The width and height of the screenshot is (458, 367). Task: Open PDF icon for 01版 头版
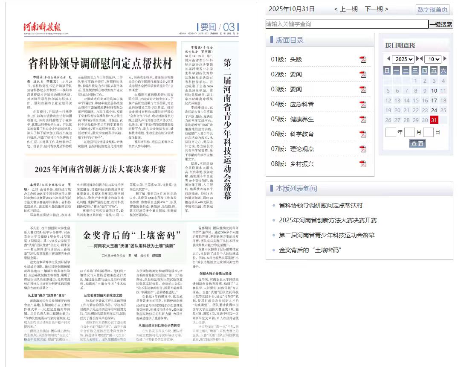(x=363, y=59)
